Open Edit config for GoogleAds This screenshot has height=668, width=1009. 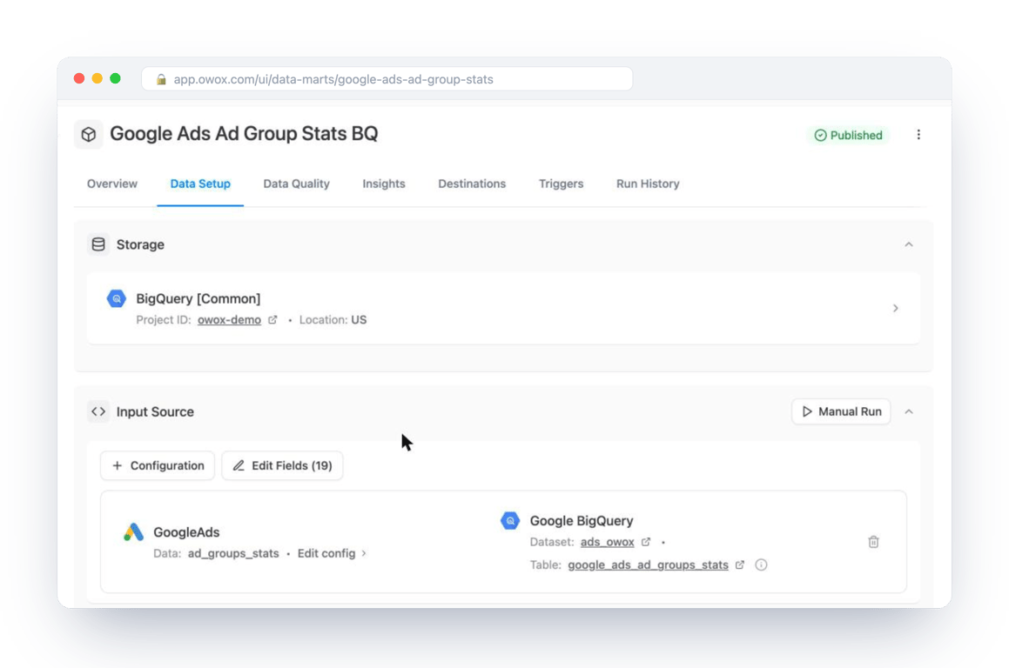[332, 553]
